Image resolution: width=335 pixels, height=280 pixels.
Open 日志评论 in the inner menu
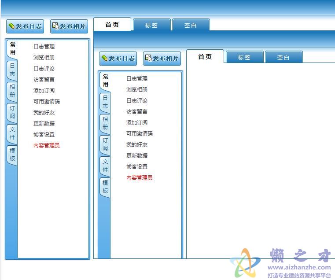pos(137,101)
